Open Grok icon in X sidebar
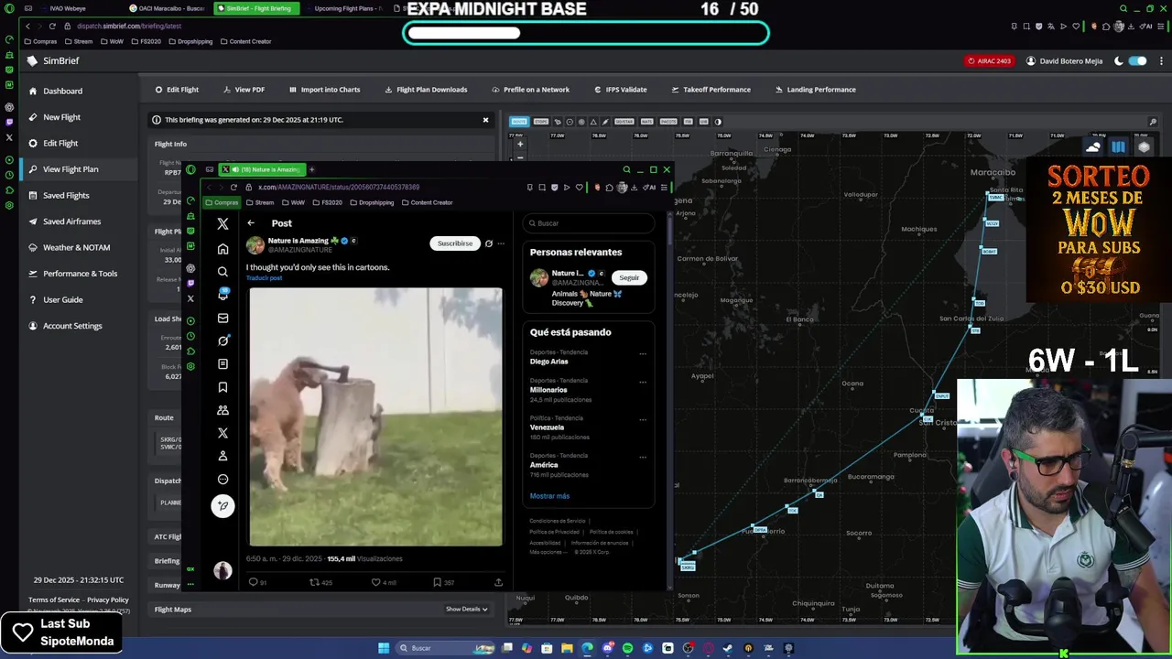 click(222, 340)
